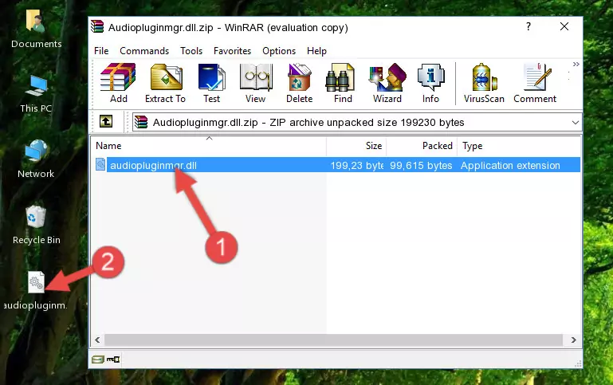Open the View file tool

tap(256, 83)
